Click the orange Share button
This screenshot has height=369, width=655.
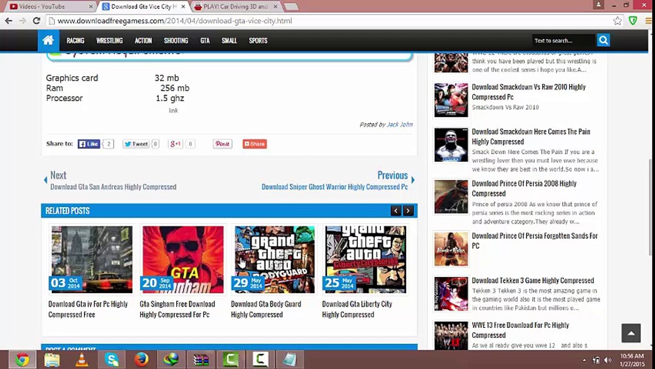[255, 144]
